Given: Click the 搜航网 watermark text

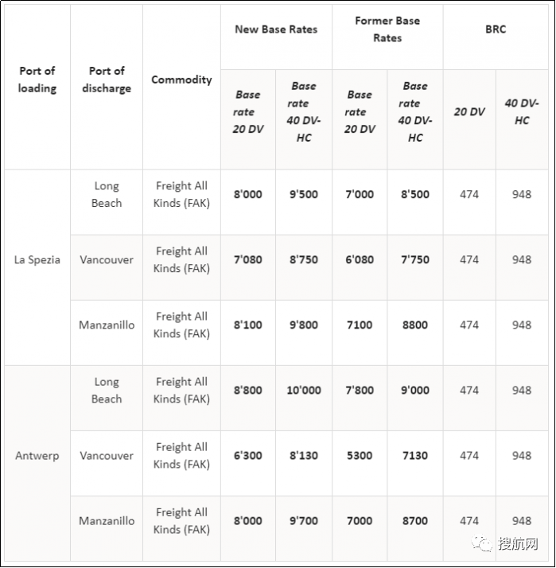Looking at the screenshot, I should [518, 544].
